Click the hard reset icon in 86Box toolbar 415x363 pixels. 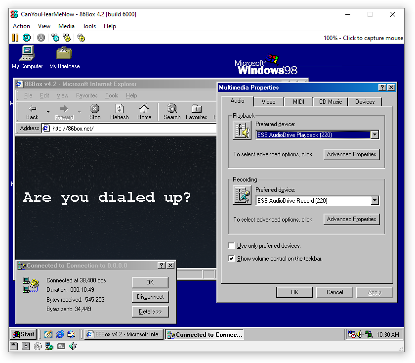(27, 38)
